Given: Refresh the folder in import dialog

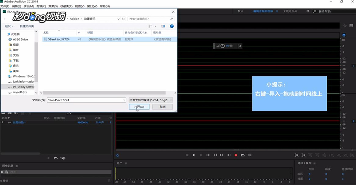Looking at the screenshot, I should pos(123,19).
